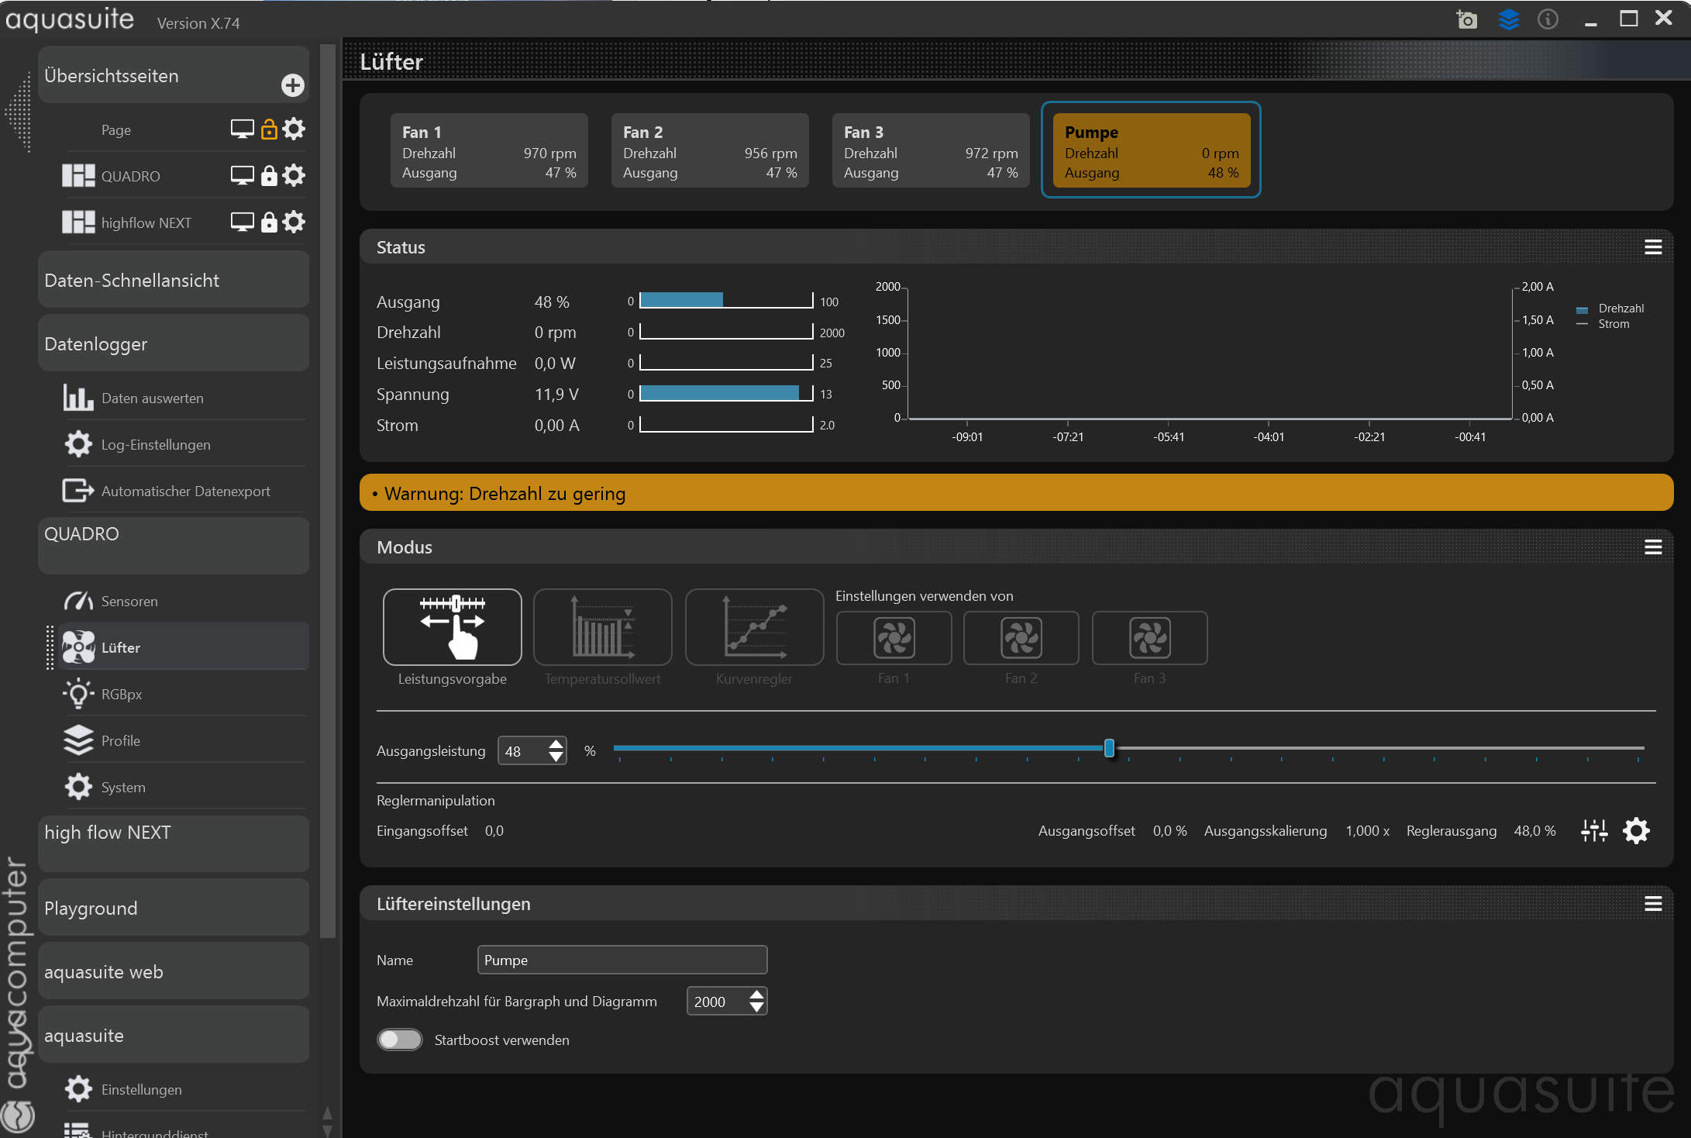Open the Profile page under QUADRO
1691x1138 pixels.
coord(183,741)
